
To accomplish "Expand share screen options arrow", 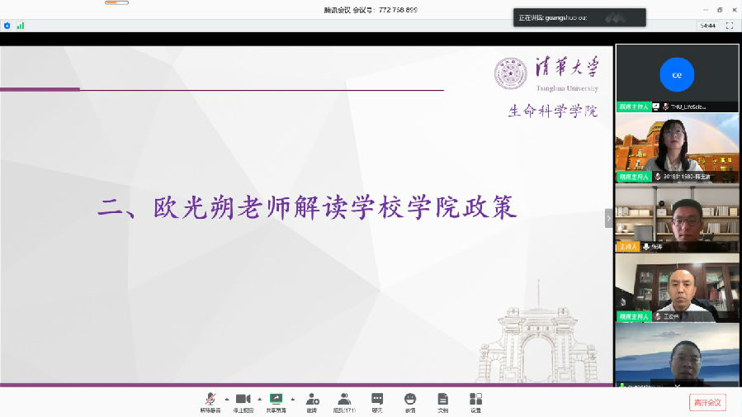I will (292, 398).
